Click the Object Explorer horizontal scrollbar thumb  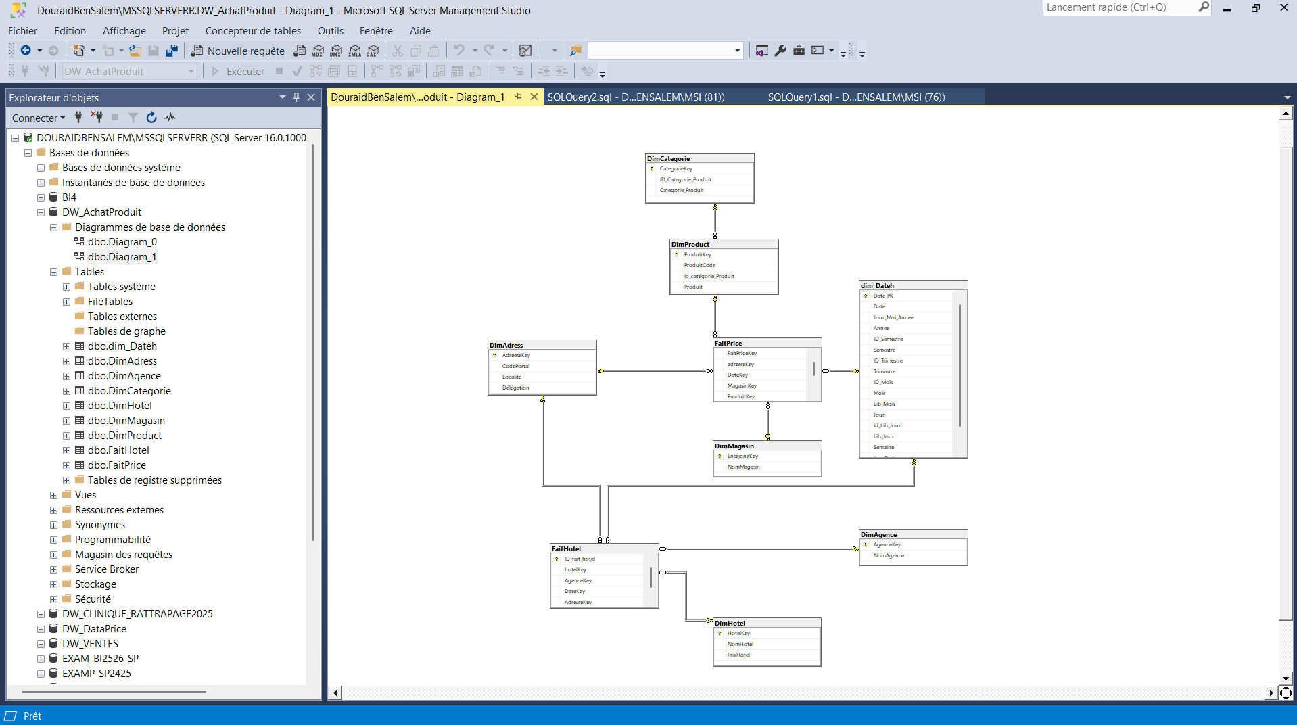pyautogui.click(x=114, y=691)
